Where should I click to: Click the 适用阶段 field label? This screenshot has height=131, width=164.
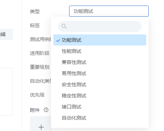click(40, 53)
